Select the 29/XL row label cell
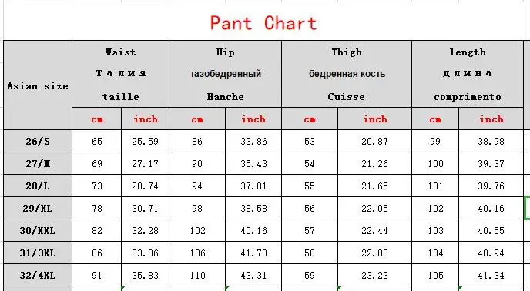Viewport: 530px width, 291px height. click(38, 208)
